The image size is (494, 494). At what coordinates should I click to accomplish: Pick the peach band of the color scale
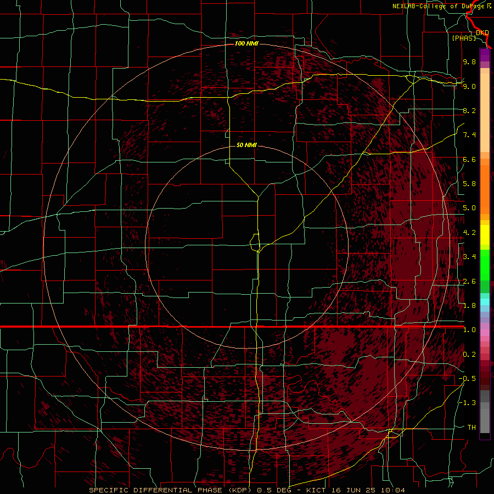tap(485, 114)
